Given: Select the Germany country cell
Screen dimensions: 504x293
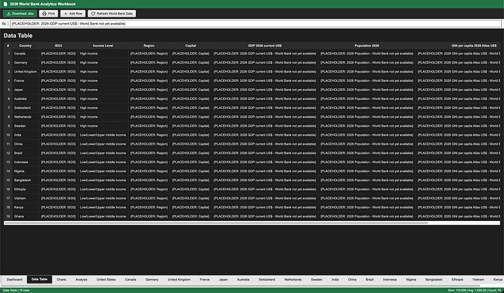Looking at the screenshot, I should point(26,63).
